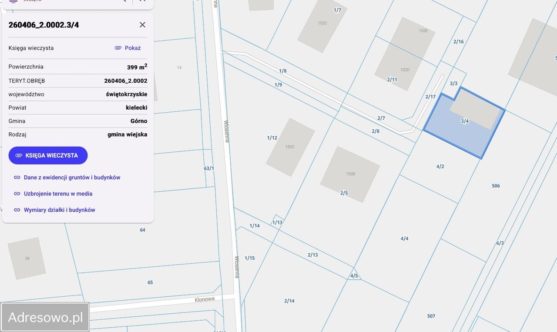
Task: Select parcel label 63/1
Action: (x=209, y=168)
